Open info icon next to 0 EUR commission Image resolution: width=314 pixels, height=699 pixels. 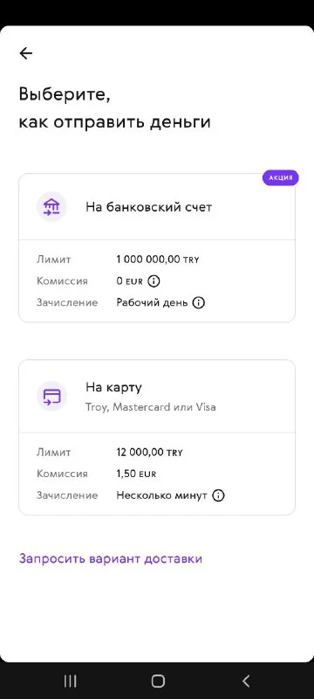[154, 281]
